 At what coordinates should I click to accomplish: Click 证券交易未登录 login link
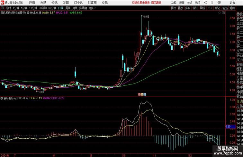[x=141, y=3]
